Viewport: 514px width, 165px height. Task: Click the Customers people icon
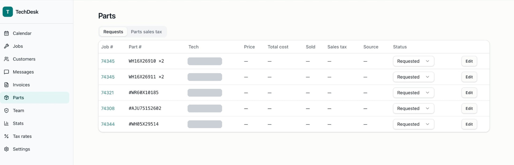pos(6,59)
